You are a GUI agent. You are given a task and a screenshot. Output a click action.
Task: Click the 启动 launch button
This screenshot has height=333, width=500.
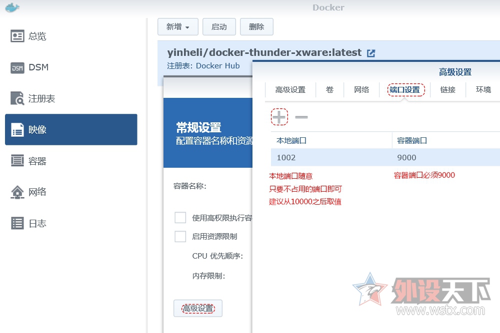point(219,27)
